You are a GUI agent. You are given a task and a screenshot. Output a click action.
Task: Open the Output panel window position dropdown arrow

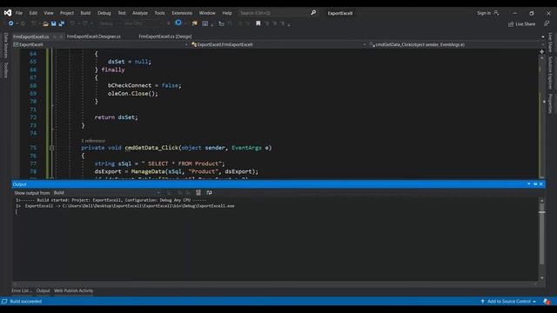coord(528,184)
